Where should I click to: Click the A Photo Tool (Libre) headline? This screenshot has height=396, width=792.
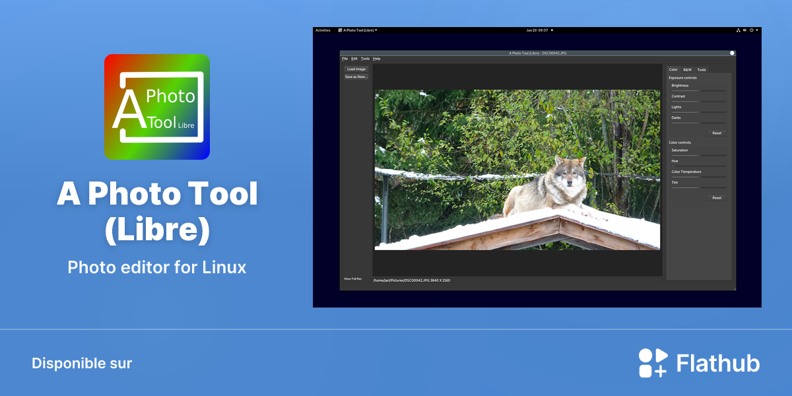(157, 211)
